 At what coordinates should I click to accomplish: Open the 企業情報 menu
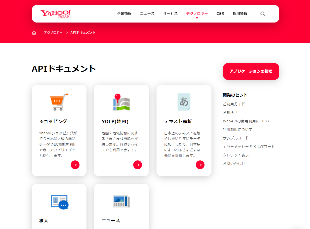124,14
